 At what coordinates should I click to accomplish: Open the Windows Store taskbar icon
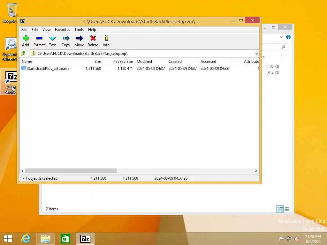65,239
